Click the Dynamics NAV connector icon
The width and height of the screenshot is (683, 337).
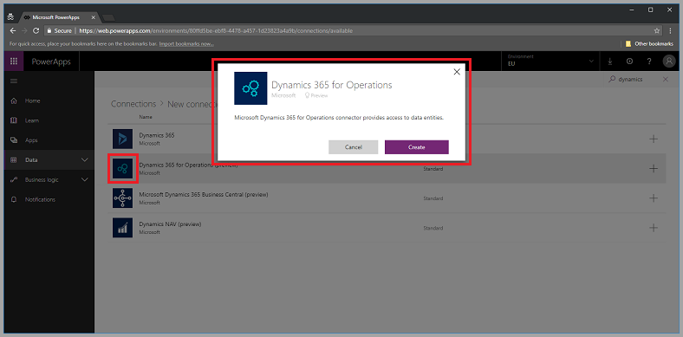tap(122, 228)
